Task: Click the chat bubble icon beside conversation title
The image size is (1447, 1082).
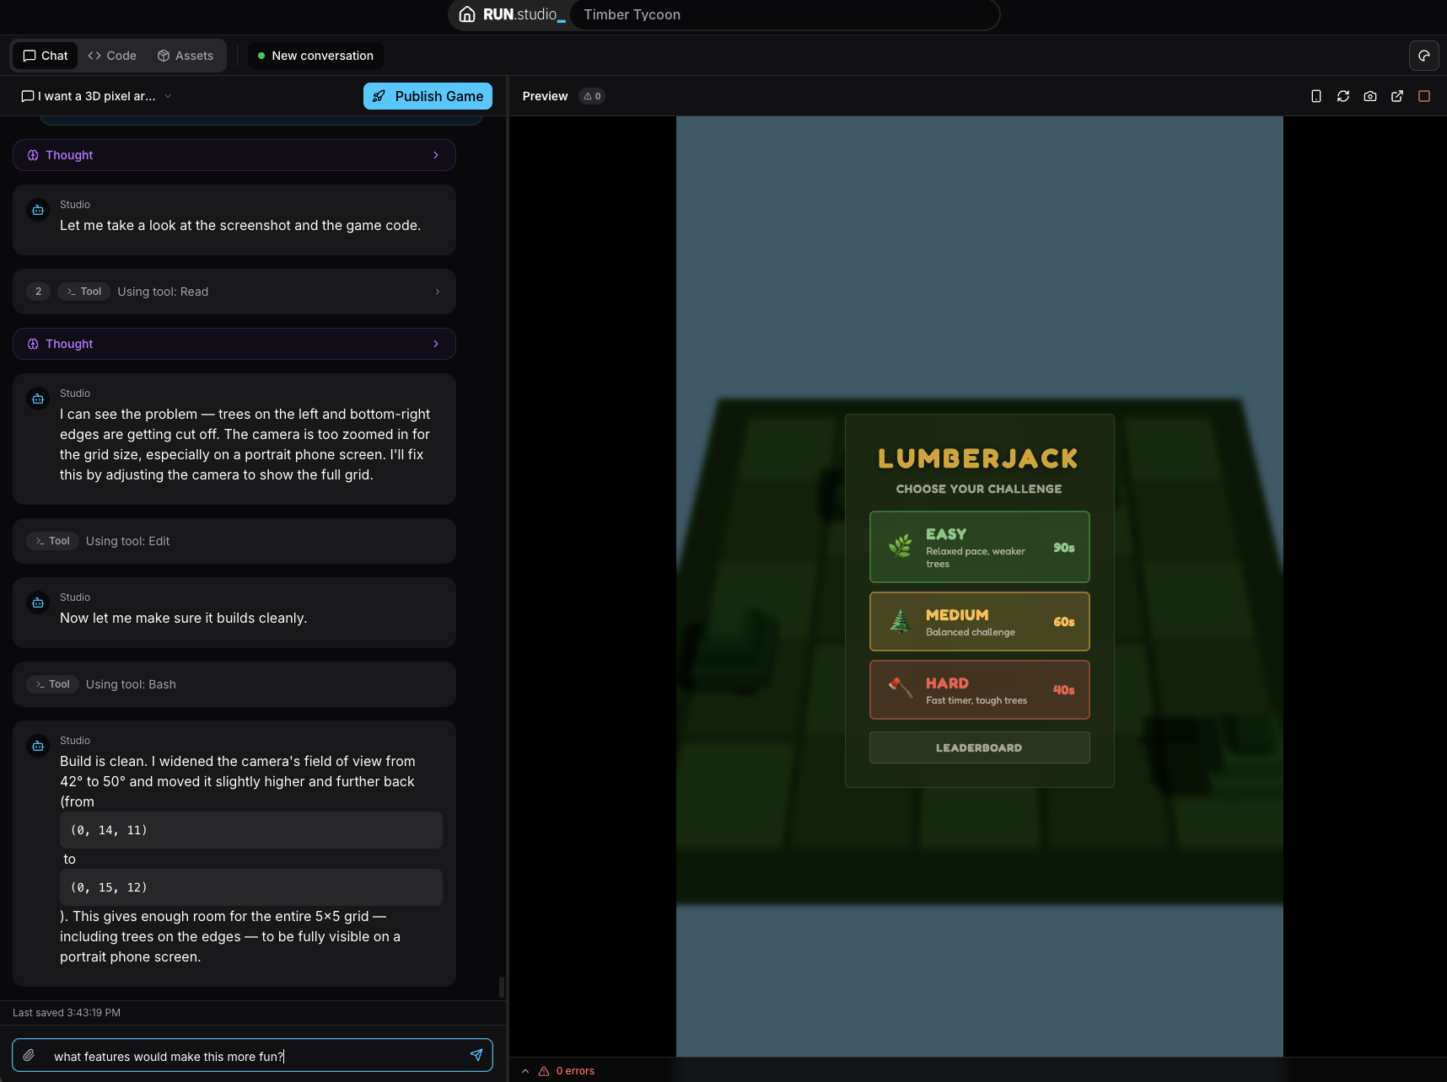Action: pos(28,96)
